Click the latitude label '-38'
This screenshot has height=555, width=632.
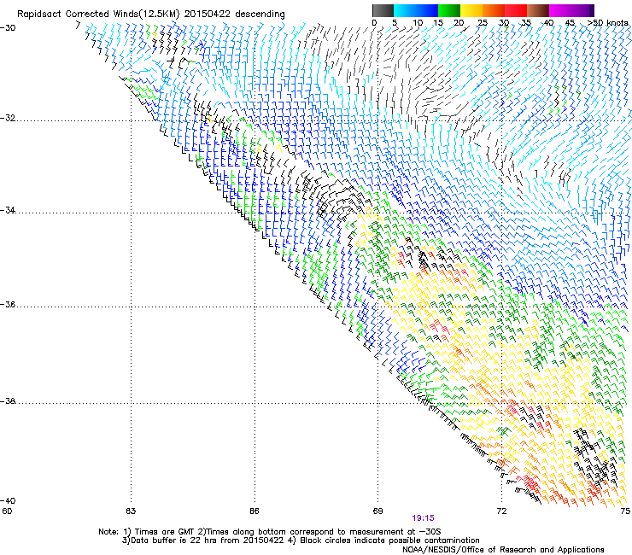pyautogui.click(x=8, y=401)
